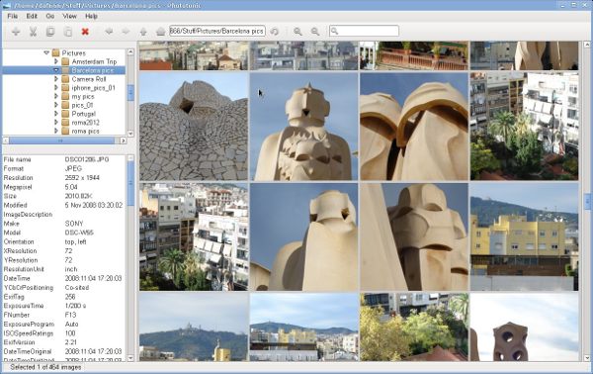
Task: Select the yellow building with hills thumbnail
Action: [524, 237]
